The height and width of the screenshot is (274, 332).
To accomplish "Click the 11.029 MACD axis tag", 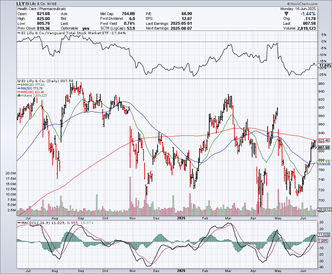I will tap(324, 235).
